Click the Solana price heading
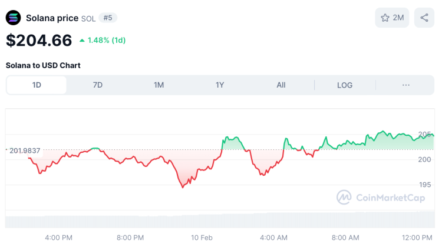Image resolution: width=442 pixels, height=241 pixels. pos(52,18)
